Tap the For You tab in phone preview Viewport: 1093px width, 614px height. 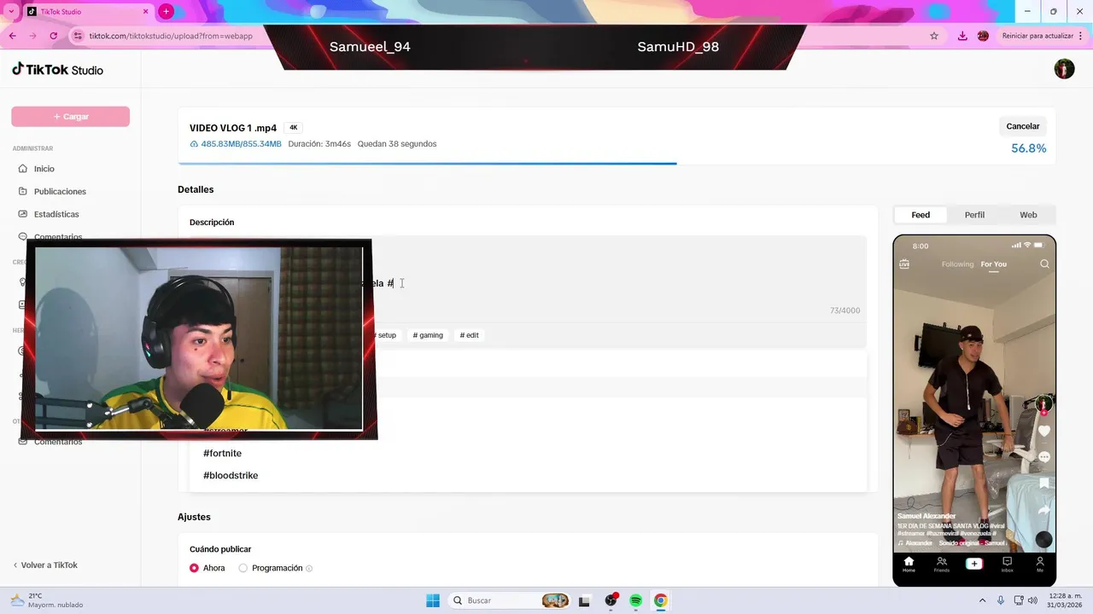993,264
